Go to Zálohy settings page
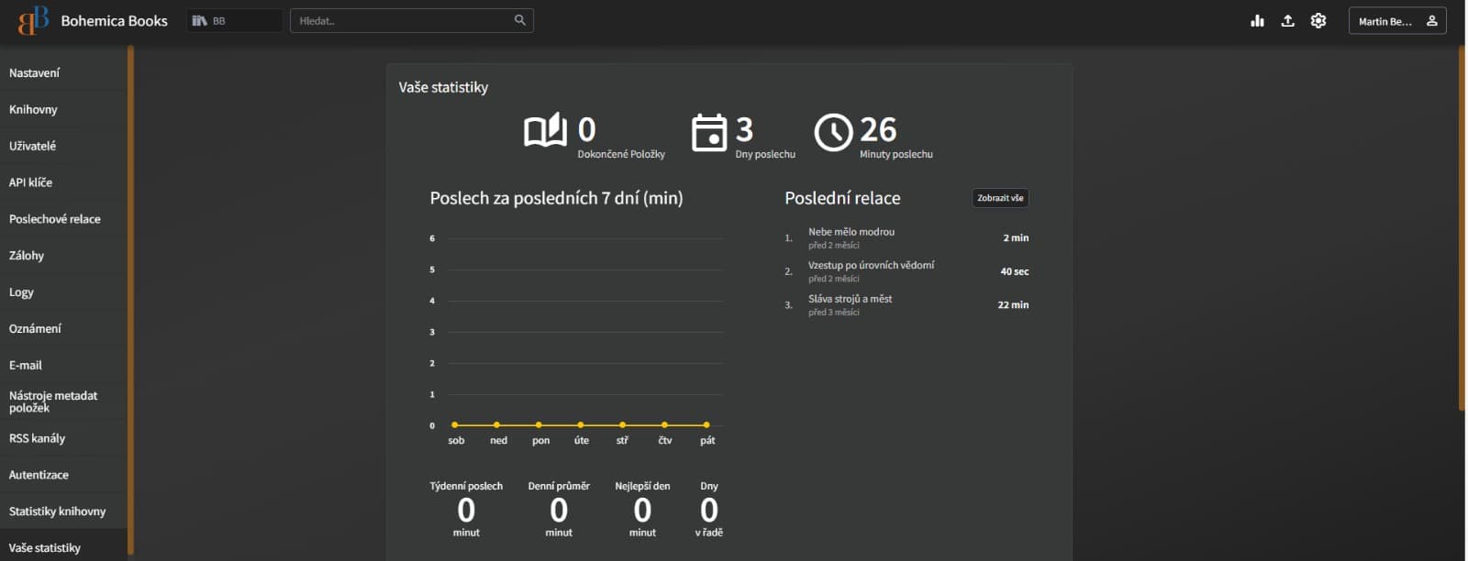 (x=27, y=256)
